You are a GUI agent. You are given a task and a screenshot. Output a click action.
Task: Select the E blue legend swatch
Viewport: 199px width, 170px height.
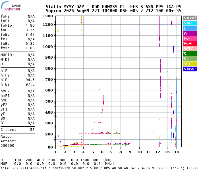click(x=190, y=28)
